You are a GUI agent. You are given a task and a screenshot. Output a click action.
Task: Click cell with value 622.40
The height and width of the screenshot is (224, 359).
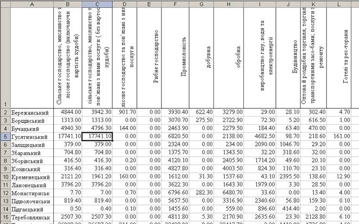click(x=201, y=112)
